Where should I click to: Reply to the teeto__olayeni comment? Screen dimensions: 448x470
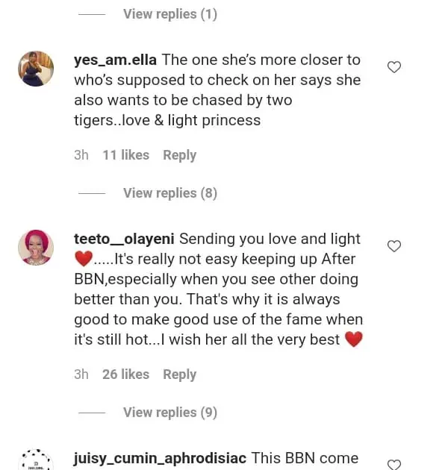coord(179,375)
